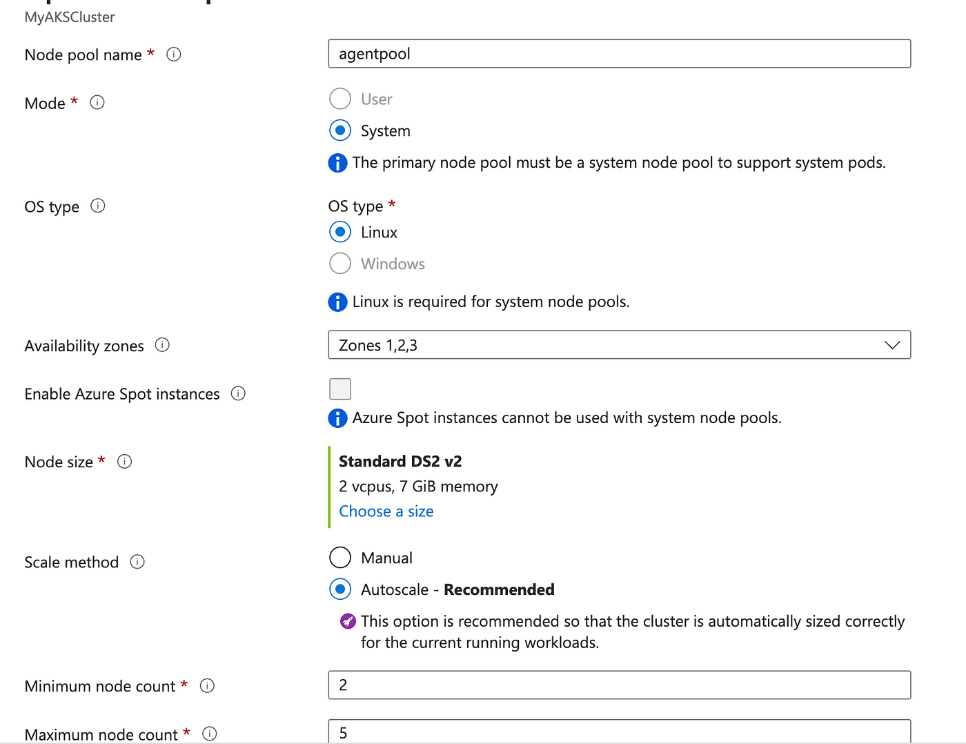This screenshot has width=966, height=744.
Task: Click info icon for Minimum node count
Action: click(207, 685)
